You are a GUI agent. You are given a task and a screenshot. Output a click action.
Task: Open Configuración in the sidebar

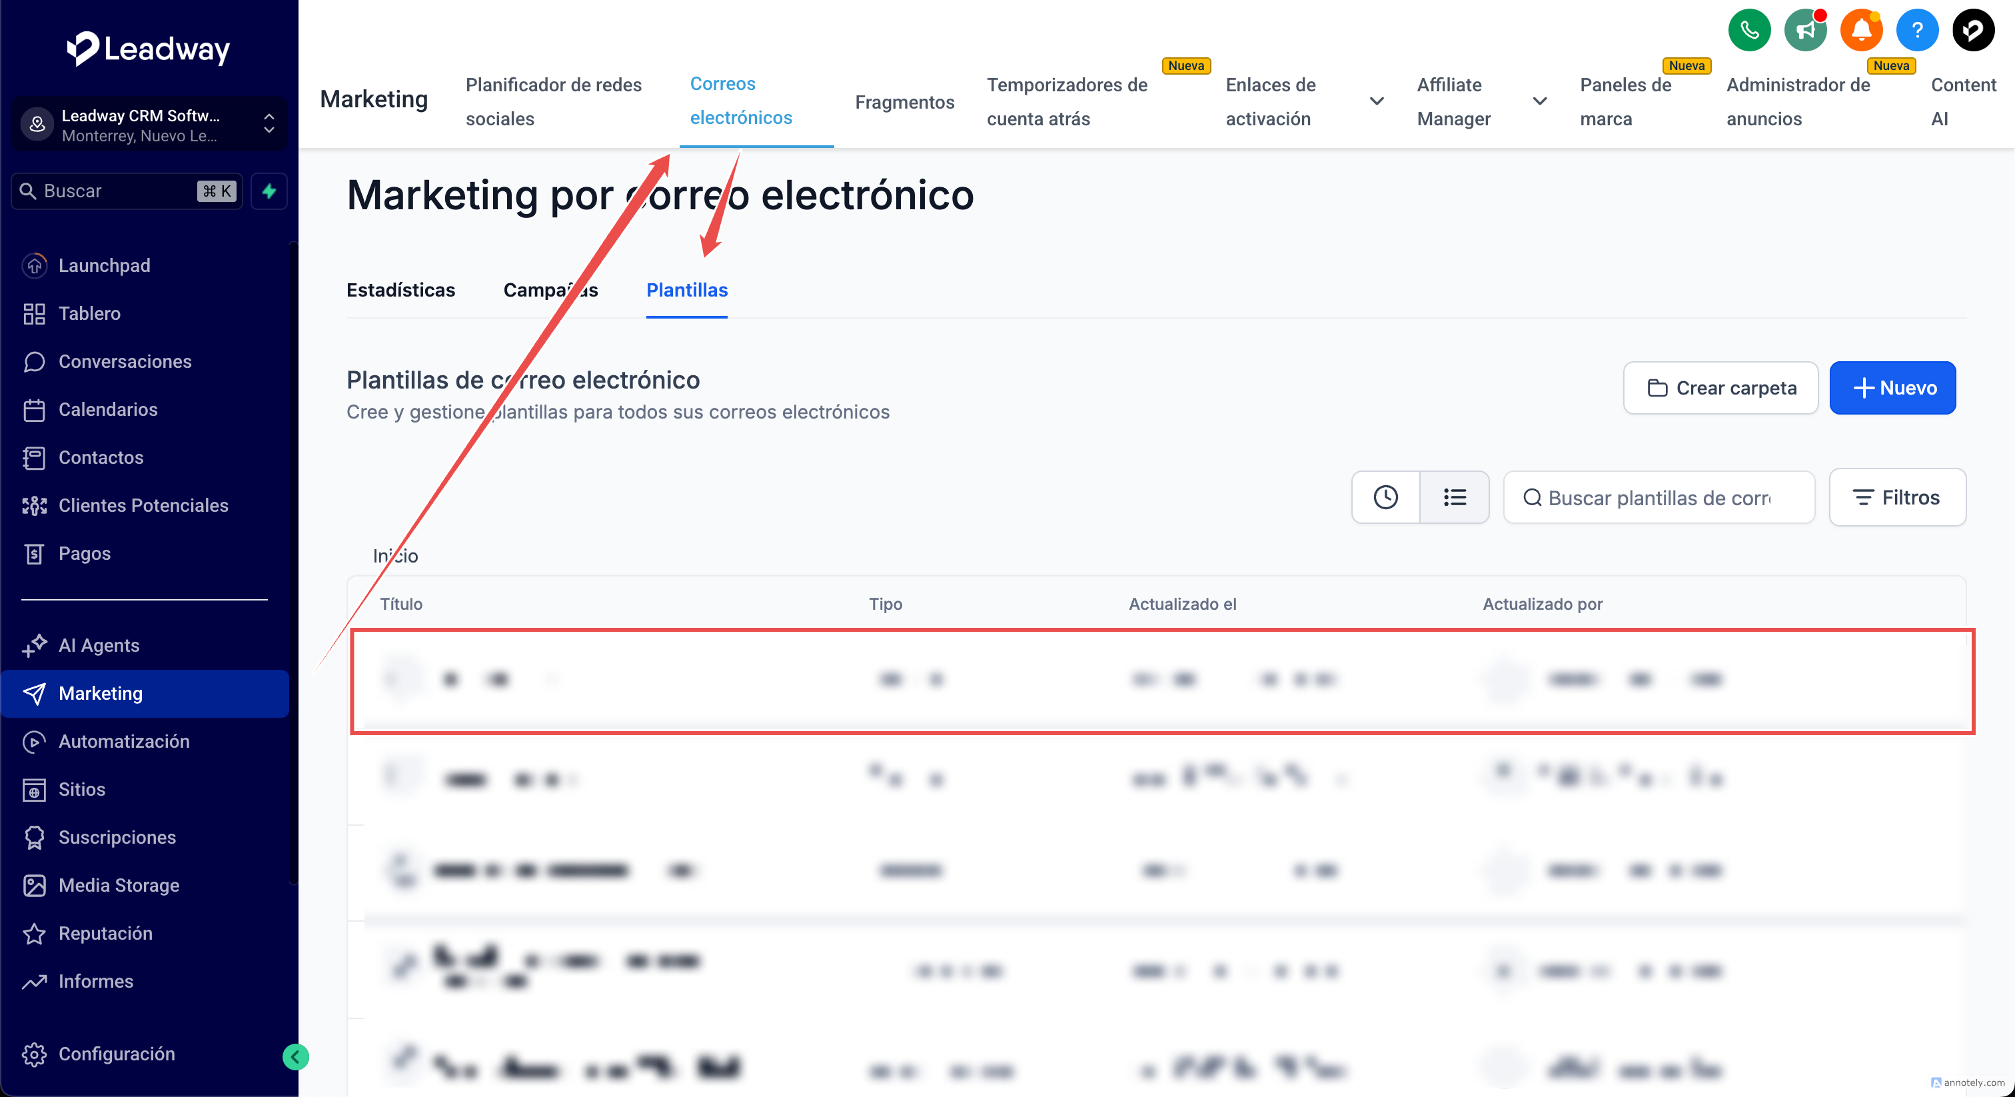pyautogui.click(x=117, y=1054)
